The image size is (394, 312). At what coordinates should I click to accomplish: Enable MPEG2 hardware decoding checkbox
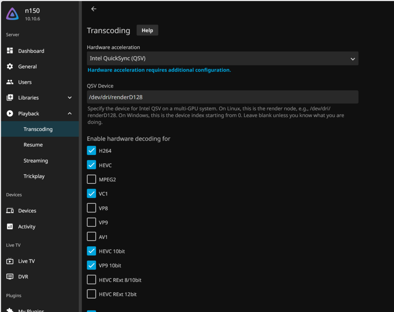[92, 179]
